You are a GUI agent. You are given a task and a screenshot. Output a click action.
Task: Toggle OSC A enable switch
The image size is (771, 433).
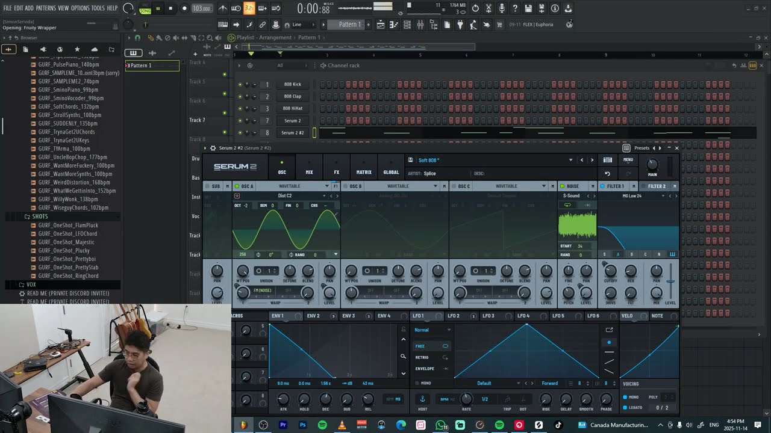tap(237, 186)
